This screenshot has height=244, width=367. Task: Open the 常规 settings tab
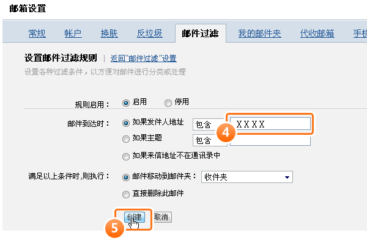[x=37, y=34]
